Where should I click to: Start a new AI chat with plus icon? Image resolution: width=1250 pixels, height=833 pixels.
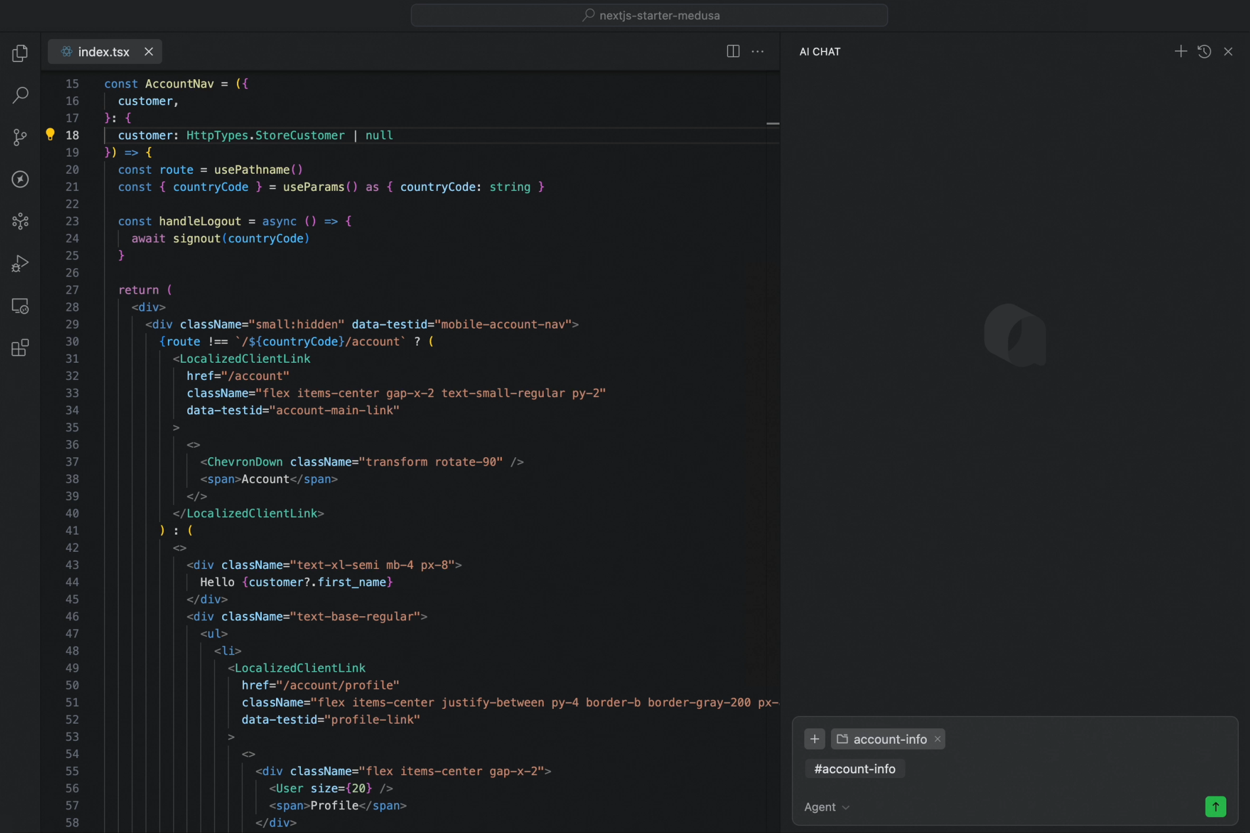pyautogui.click(x=1180, y=51)
